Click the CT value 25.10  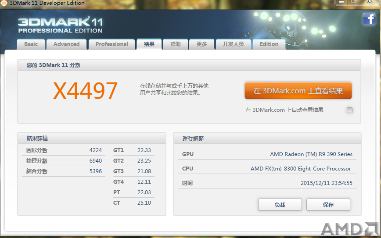(x=144, y=203)
